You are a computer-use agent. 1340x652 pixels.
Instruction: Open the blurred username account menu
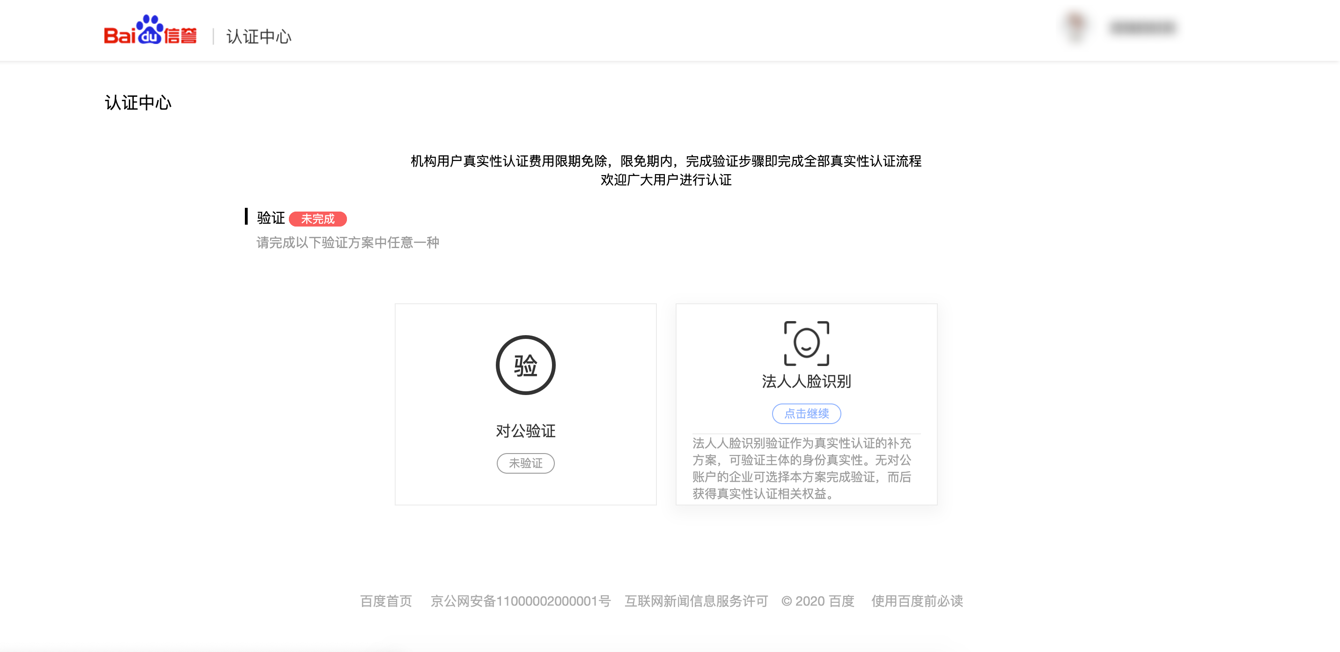click(x=1142, y=28)
